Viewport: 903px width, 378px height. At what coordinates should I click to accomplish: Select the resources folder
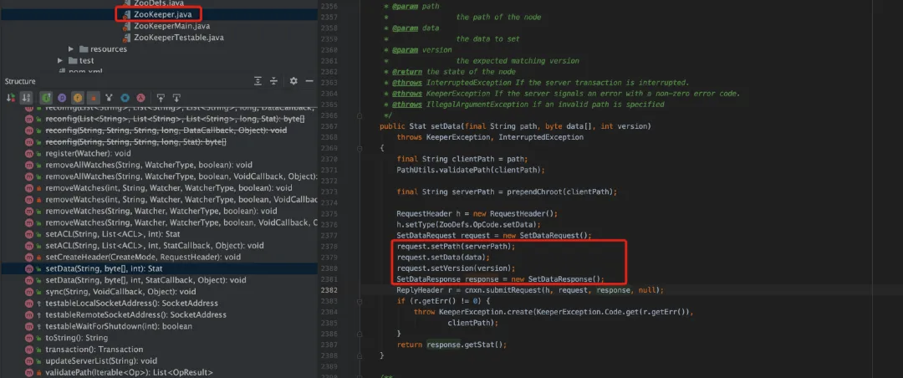[x=108, y=49]
